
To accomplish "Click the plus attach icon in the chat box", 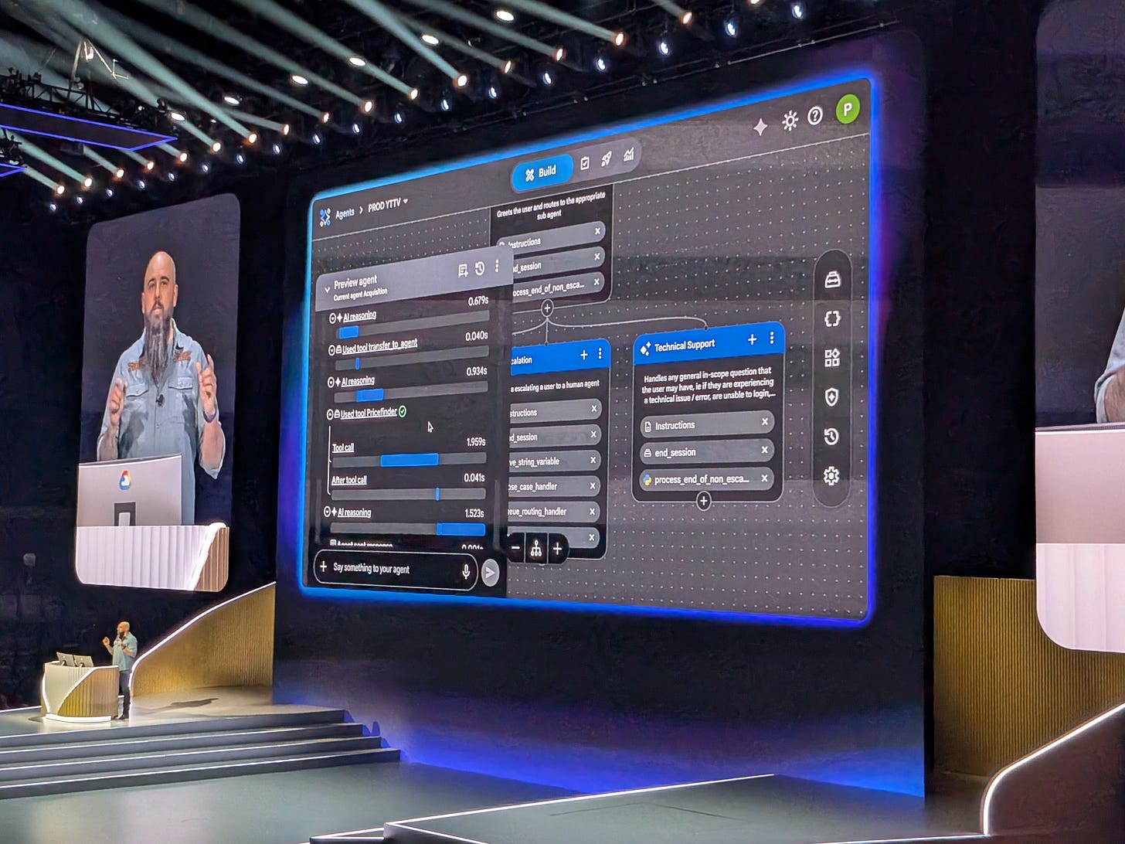I will click(x=324, y=567).
